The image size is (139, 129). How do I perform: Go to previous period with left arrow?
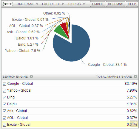pos(5,4)
